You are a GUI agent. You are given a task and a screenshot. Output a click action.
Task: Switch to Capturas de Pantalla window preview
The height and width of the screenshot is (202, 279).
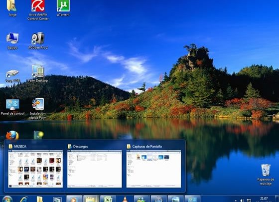point(154,166)
